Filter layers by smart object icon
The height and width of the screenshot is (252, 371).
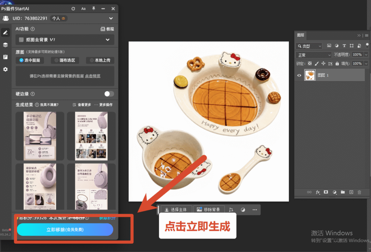click(359, 46)
